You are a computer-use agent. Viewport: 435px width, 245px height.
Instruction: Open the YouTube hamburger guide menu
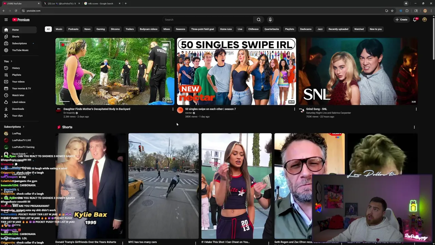click(x=6, y=20)
